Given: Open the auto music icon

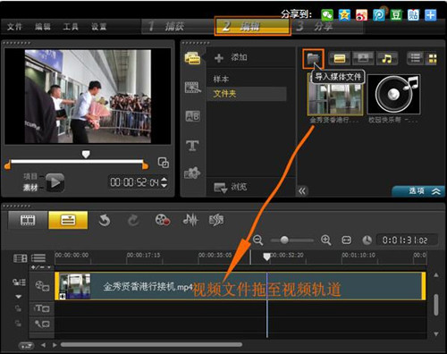Looking at the screenshot, I should pos(216,220).
